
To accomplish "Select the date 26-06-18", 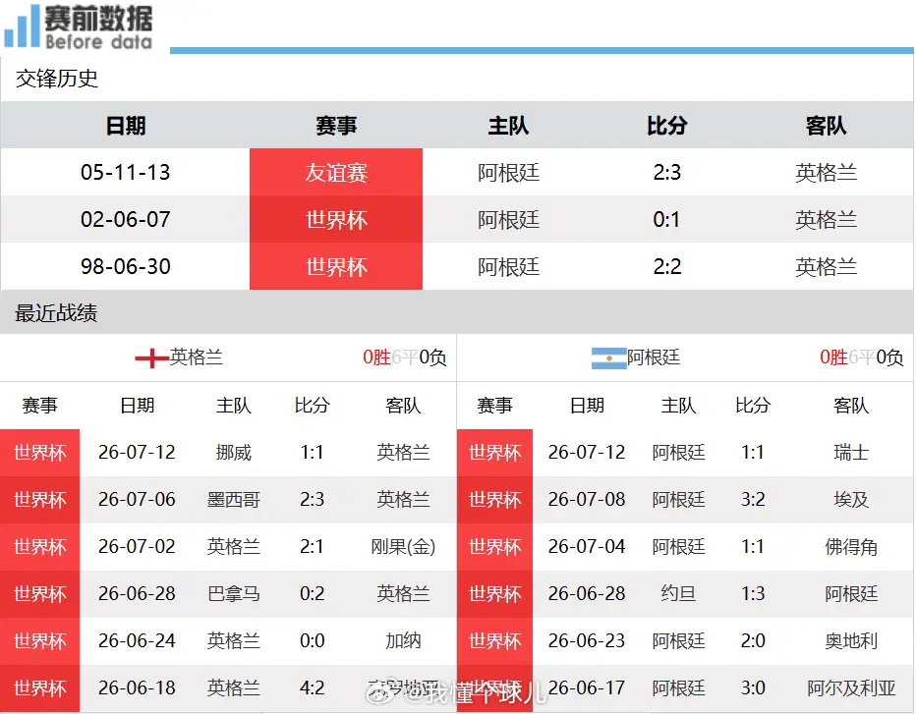I will point(137,687).
